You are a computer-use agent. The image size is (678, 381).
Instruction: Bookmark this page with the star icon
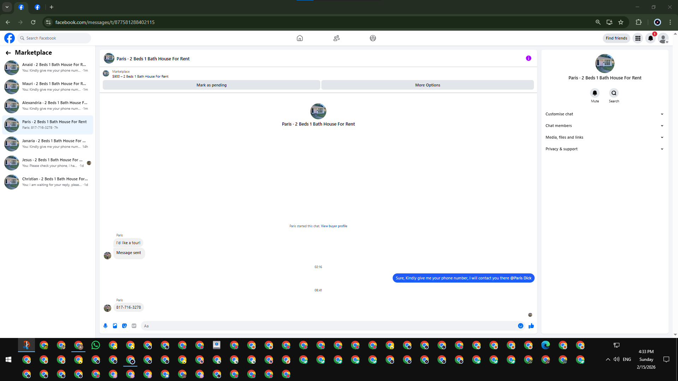[621, 22]
